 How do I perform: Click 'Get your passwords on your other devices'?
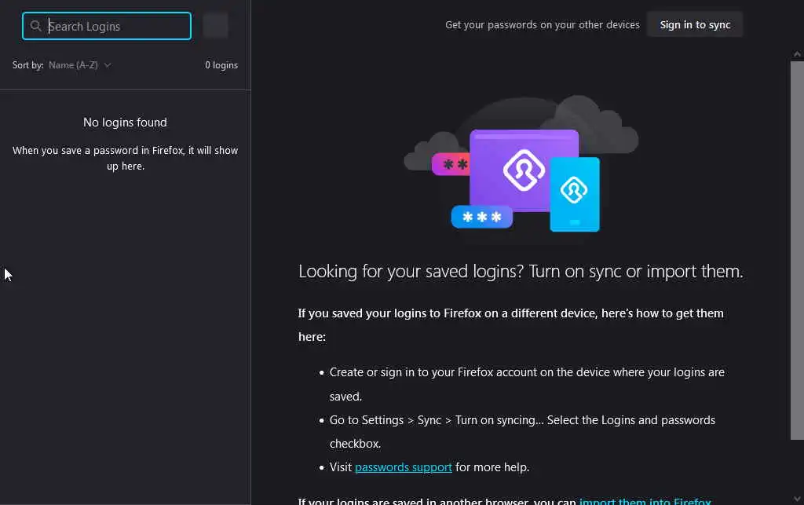(543, 24)
